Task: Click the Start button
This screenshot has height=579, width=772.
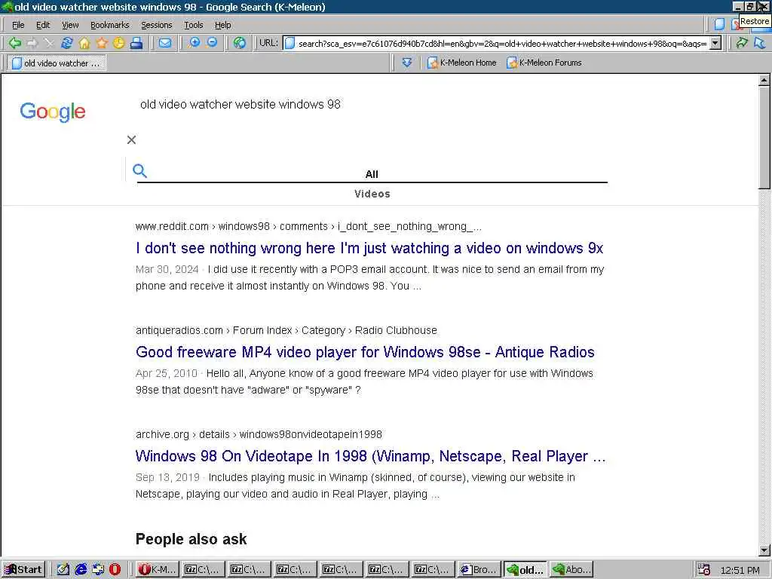Action: click(x=23, y=570)
